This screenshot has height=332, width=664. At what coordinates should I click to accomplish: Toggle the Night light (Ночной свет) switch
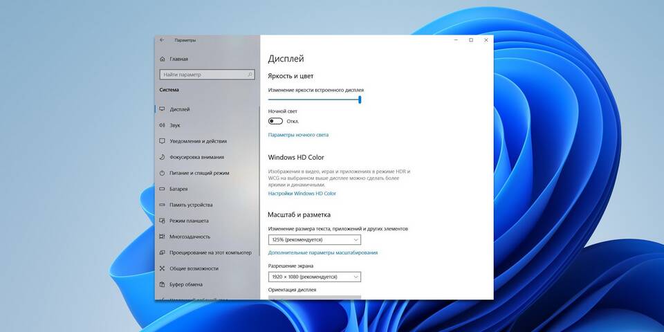[x=275, y=121]
